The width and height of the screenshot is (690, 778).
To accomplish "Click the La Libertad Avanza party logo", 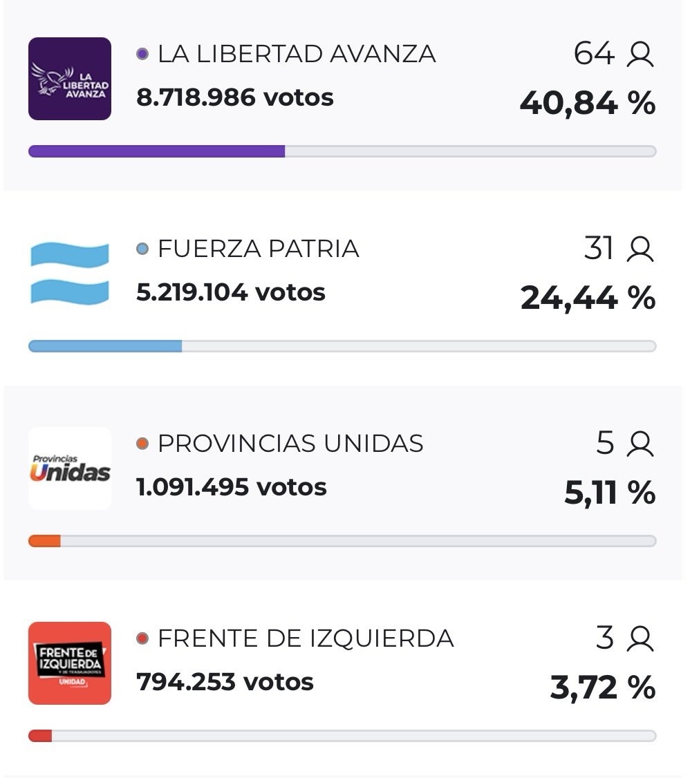I will click(70, 79).
